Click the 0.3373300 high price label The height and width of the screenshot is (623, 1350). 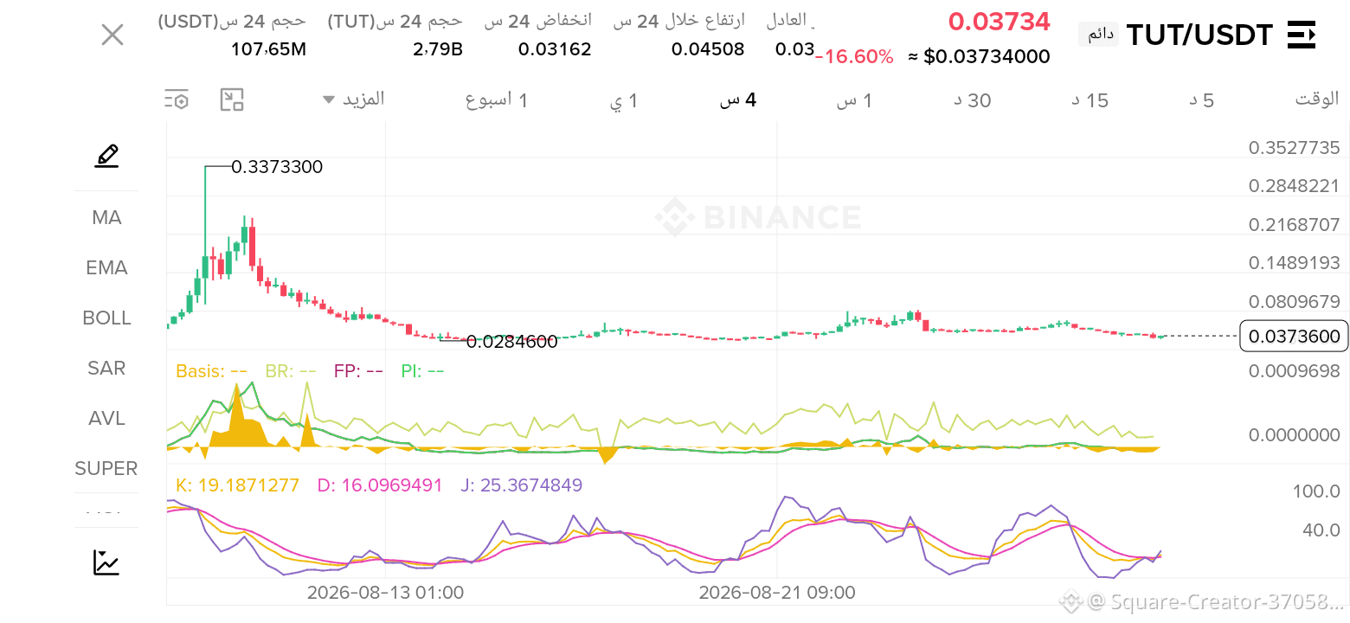(277, 167)
